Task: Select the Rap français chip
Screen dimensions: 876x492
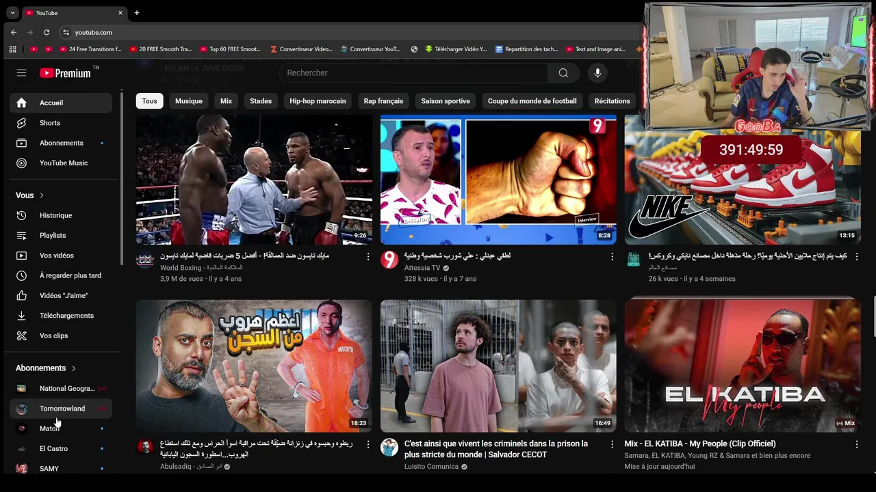Action: 383,101
